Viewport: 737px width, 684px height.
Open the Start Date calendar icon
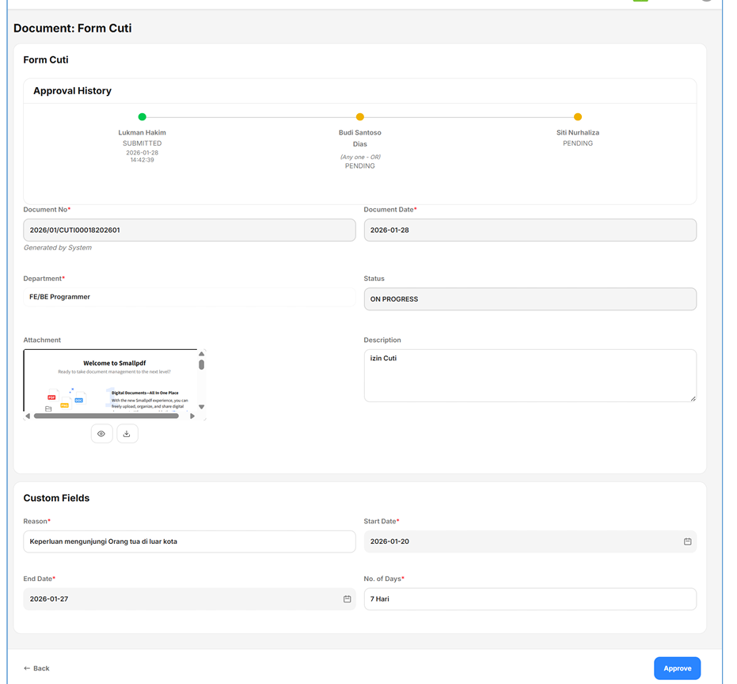pyautogui.click(x=687, y=541)
